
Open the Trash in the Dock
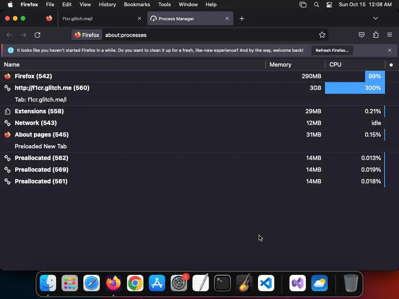351,283
